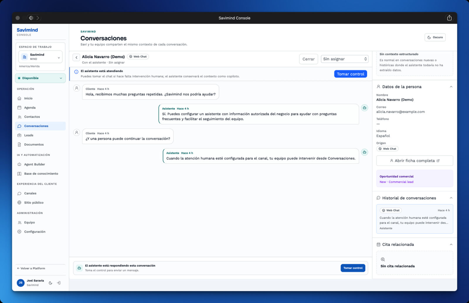
Task: Click the moon icon beside Joel Saravia
Action: click(x=50, y=283)
